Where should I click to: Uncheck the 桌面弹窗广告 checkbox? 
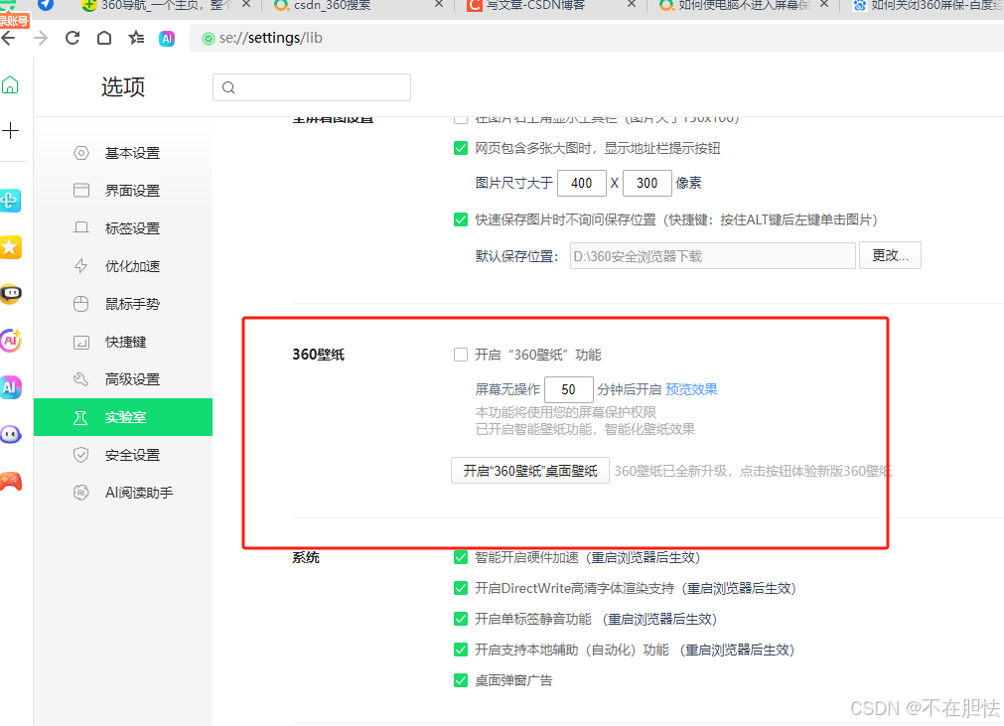pyautogui.click(x=461, y=680)
